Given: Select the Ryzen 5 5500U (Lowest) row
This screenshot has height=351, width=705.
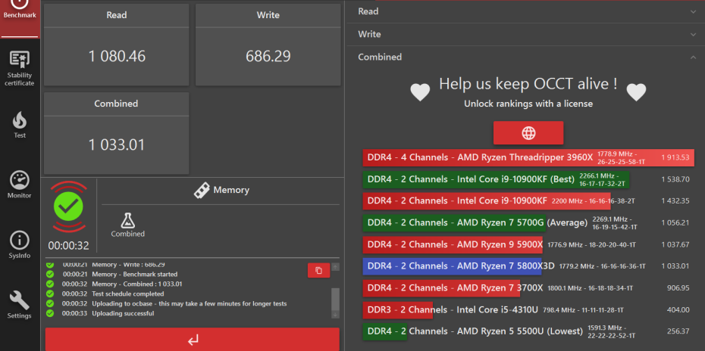Looking at the screenshot, I should click(x=528, y=331).
